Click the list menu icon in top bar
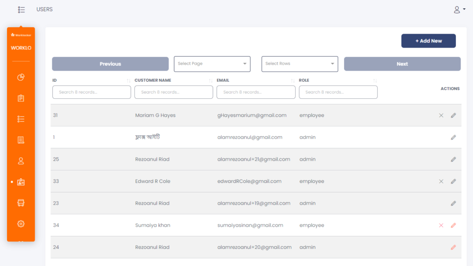 [x=21, y=9]
